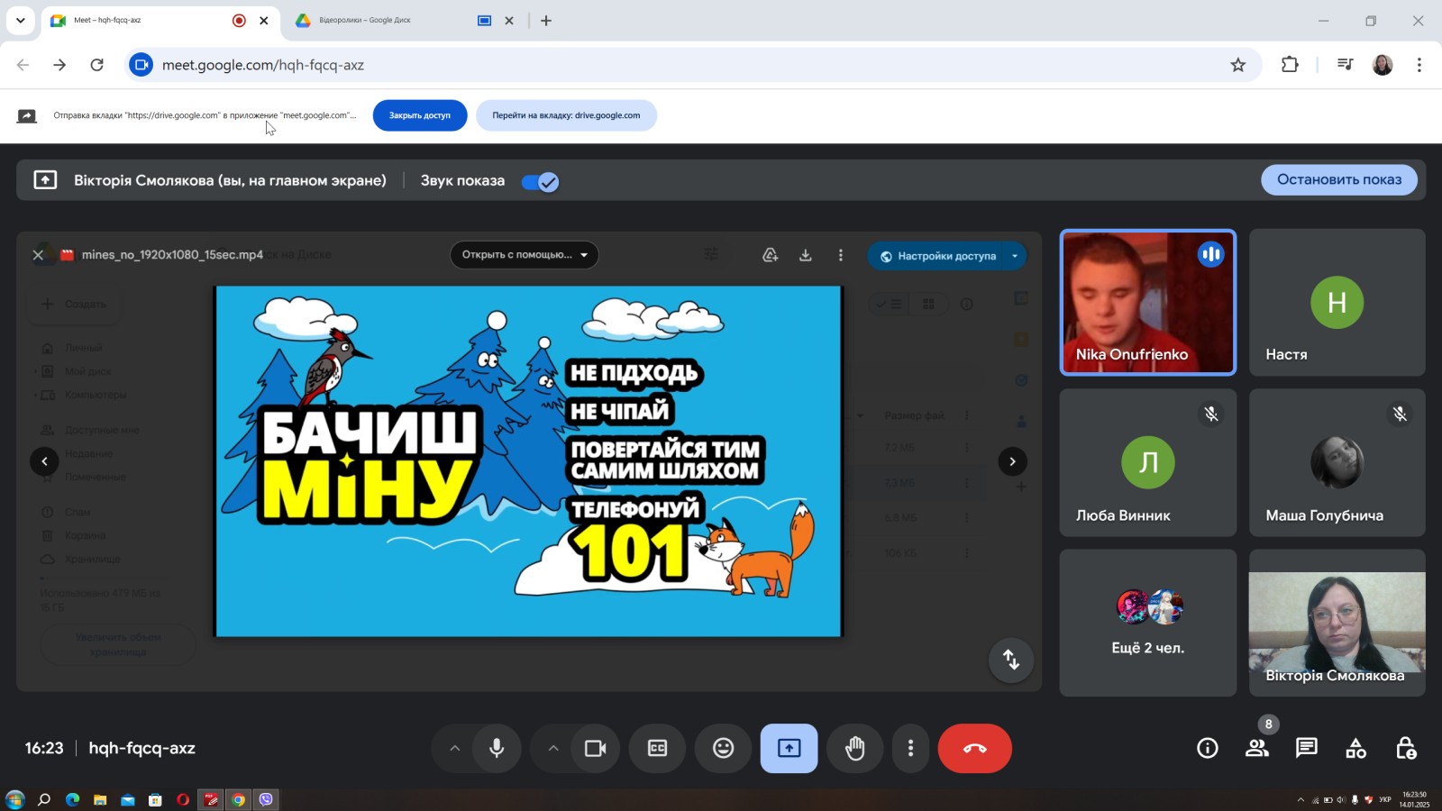Viewport: 1442px width, 811px height.
Task: Open the Открыть с помощью dropdown
Action: tap(525, 255)
